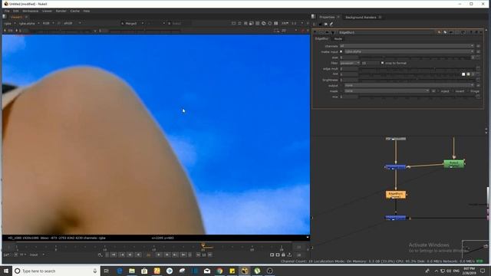The width and height of the screenshot is (491, 276).
Task: Toggle the viewer proxy mode icon
Action: (252, 24)
